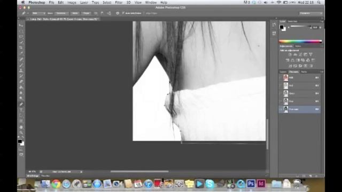Select the Zoom tool
The height and width of the screenshot is (192, 342).
tap(21, 133)
